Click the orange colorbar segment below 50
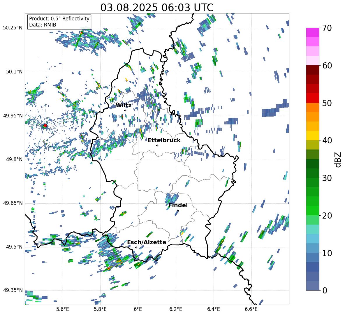Viewport: 345px width, 315px height. (x=312, y=108)
